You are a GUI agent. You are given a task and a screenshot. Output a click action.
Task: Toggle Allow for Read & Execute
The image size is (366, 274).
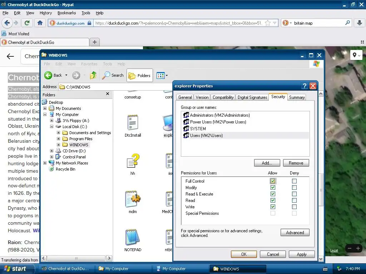pos(273,194)
